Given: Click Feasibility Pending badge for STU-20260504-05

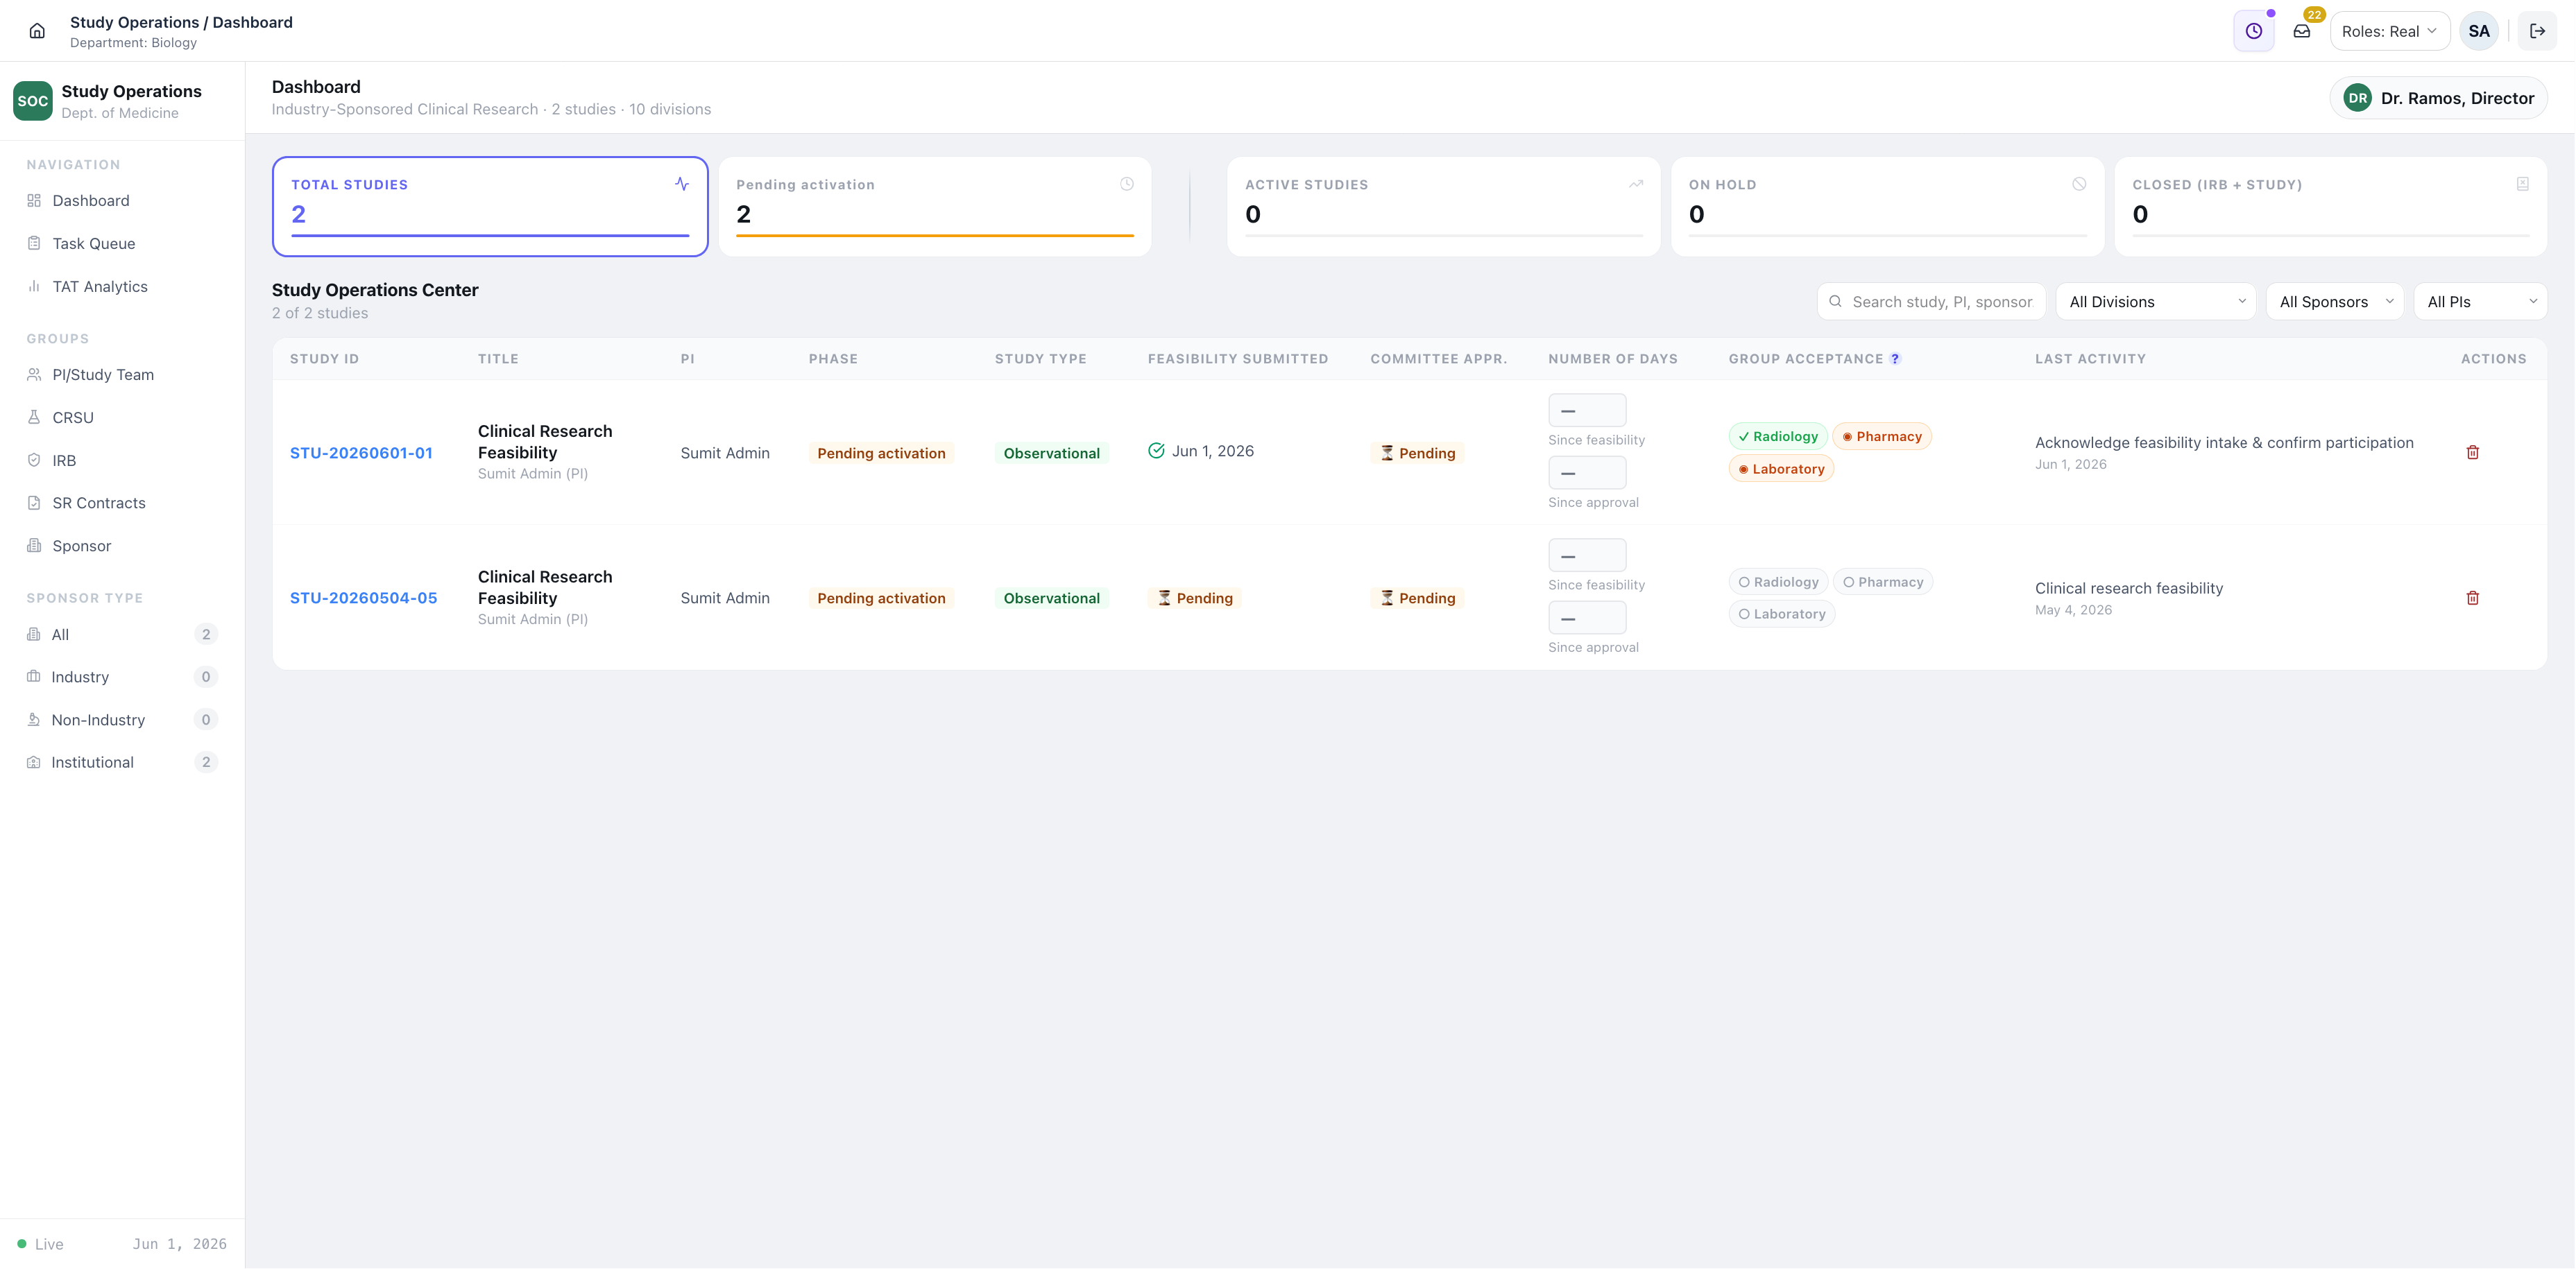Looking at the screenshot, I should (1194, 598).
